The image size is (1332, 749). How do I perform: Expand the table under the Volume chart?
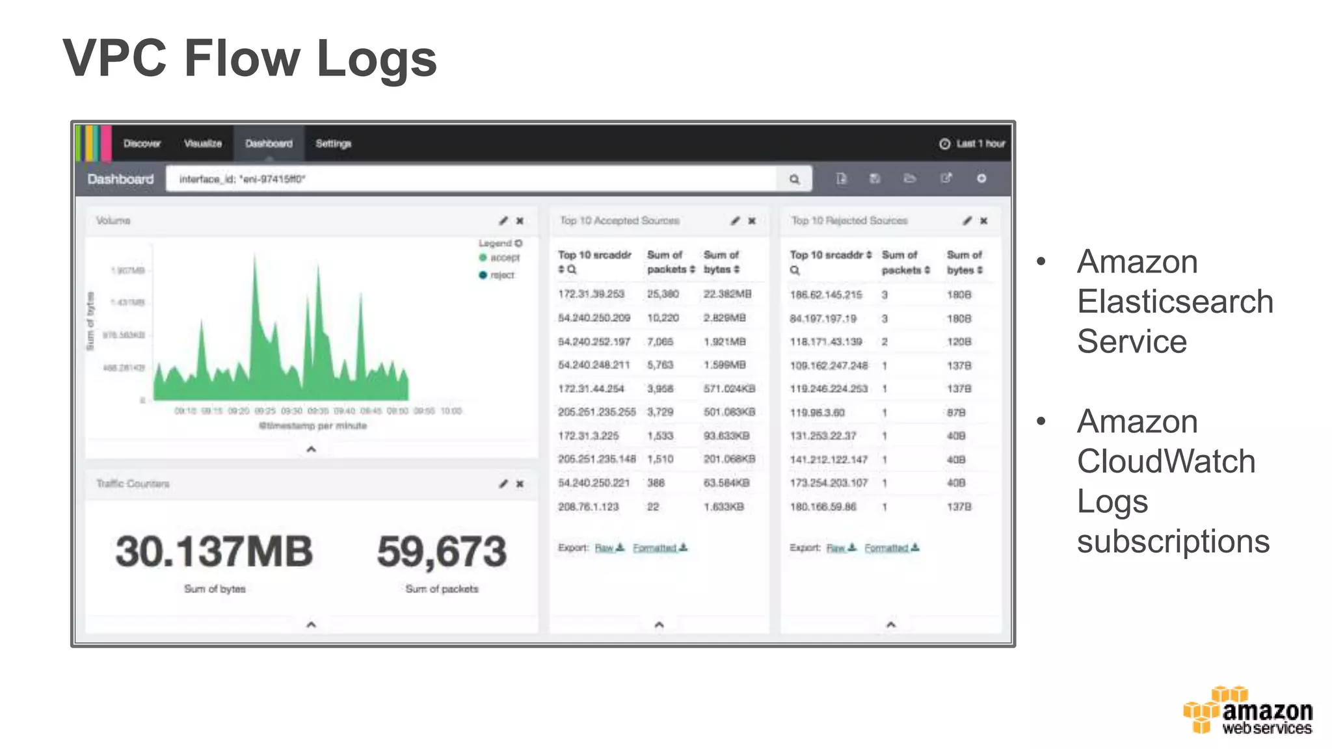311,449
